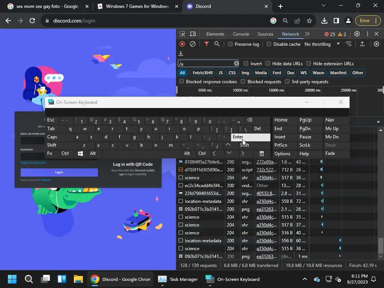Open DevTools settings gear icon
The width and height of the screenshot is (384, 288).
tap(357, 34)
